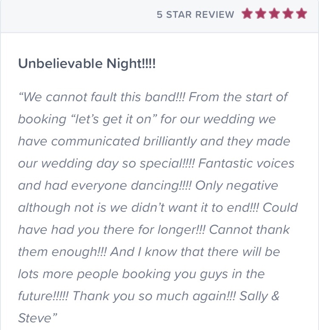
Task: Click the reviewer name "Sally &"
Action: tap(259, 296)
